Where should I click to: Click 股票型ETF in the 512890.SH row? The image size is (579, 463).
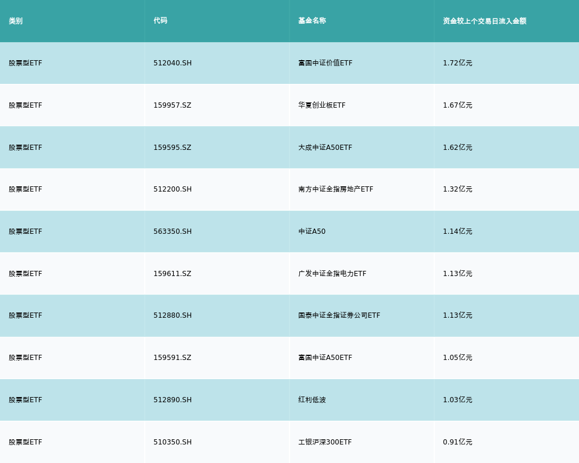pyautogui.click(x=25, y=400)
